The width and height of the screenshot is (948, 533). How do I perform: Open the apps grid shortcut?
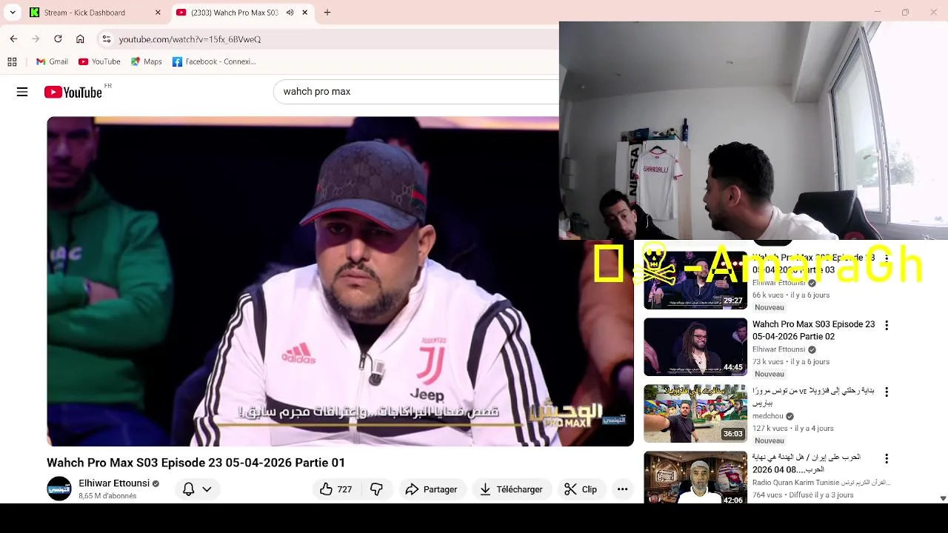click(x=12, y=61)
